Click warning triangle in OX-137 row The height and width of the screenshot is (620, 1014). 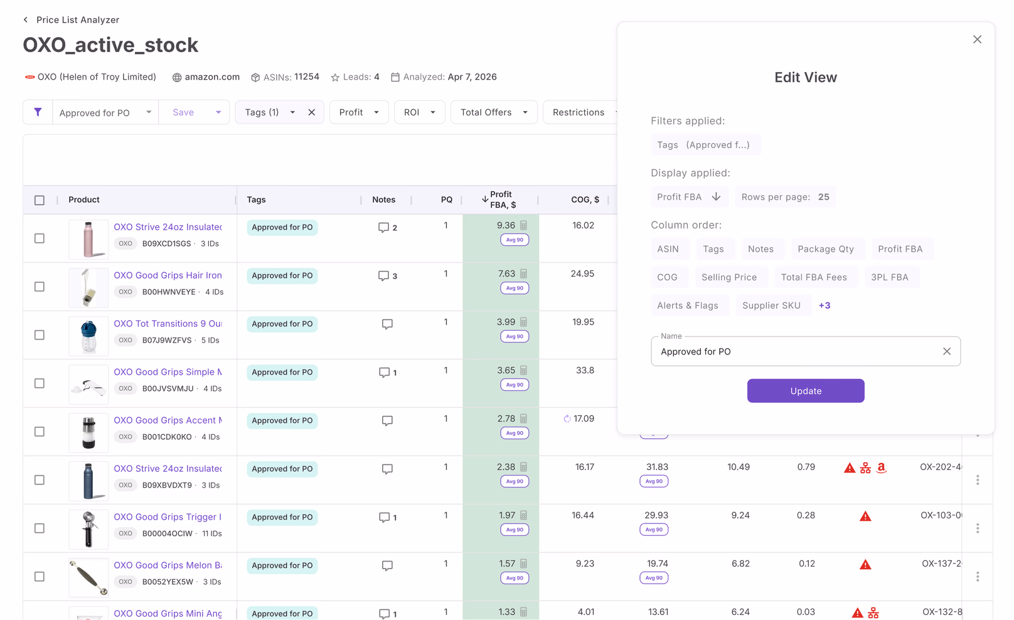865,565
